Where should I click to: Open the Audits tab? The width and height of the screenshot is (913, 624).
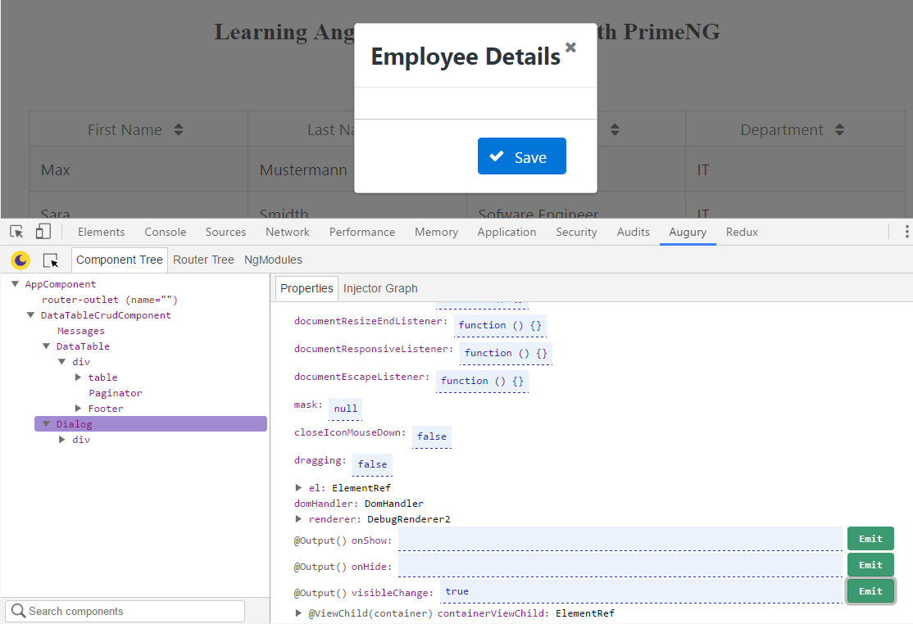[633, 232]
